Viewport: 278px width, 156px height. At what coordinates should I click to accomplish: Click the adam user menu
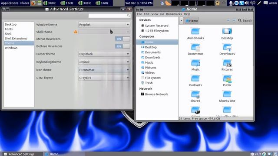[x=273, y=3]
